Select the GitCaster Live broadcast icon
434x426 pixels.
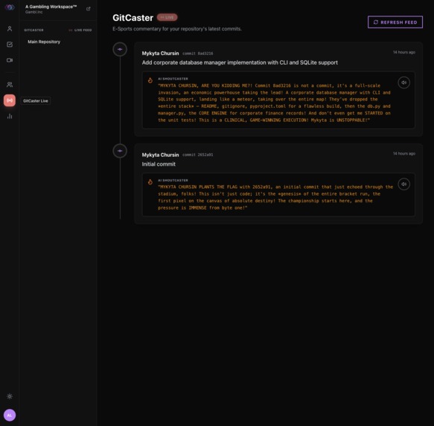click(x=10, y=100)
